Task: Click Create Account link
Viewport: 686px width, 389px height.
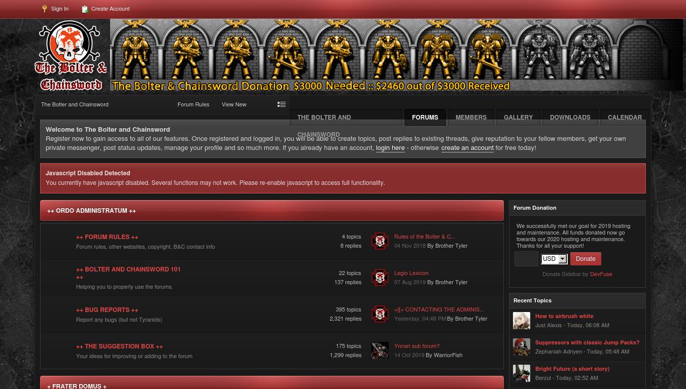Action: tap(110, 9)
